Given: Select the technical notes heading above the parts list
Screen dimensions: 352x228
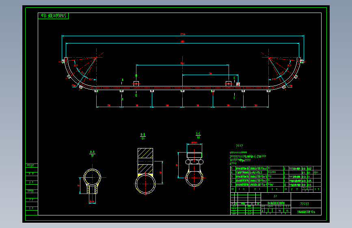Looking at the screenshot, I should point(239,146).
